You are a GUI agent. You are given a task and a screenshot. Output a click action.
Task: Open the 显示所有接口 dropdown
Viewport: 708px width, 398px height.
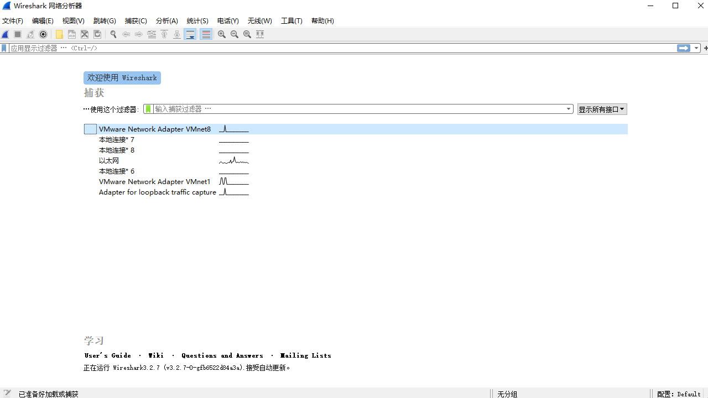pyautogui.click(x=602, y=109)
